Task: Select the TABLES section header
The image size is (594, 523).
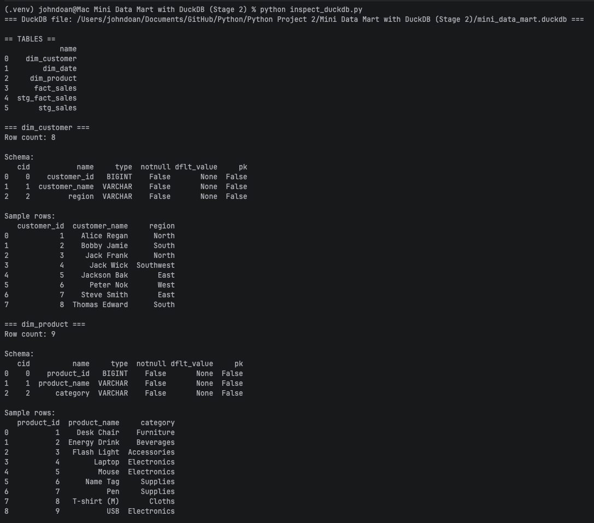Action: [x=30, y=39]
